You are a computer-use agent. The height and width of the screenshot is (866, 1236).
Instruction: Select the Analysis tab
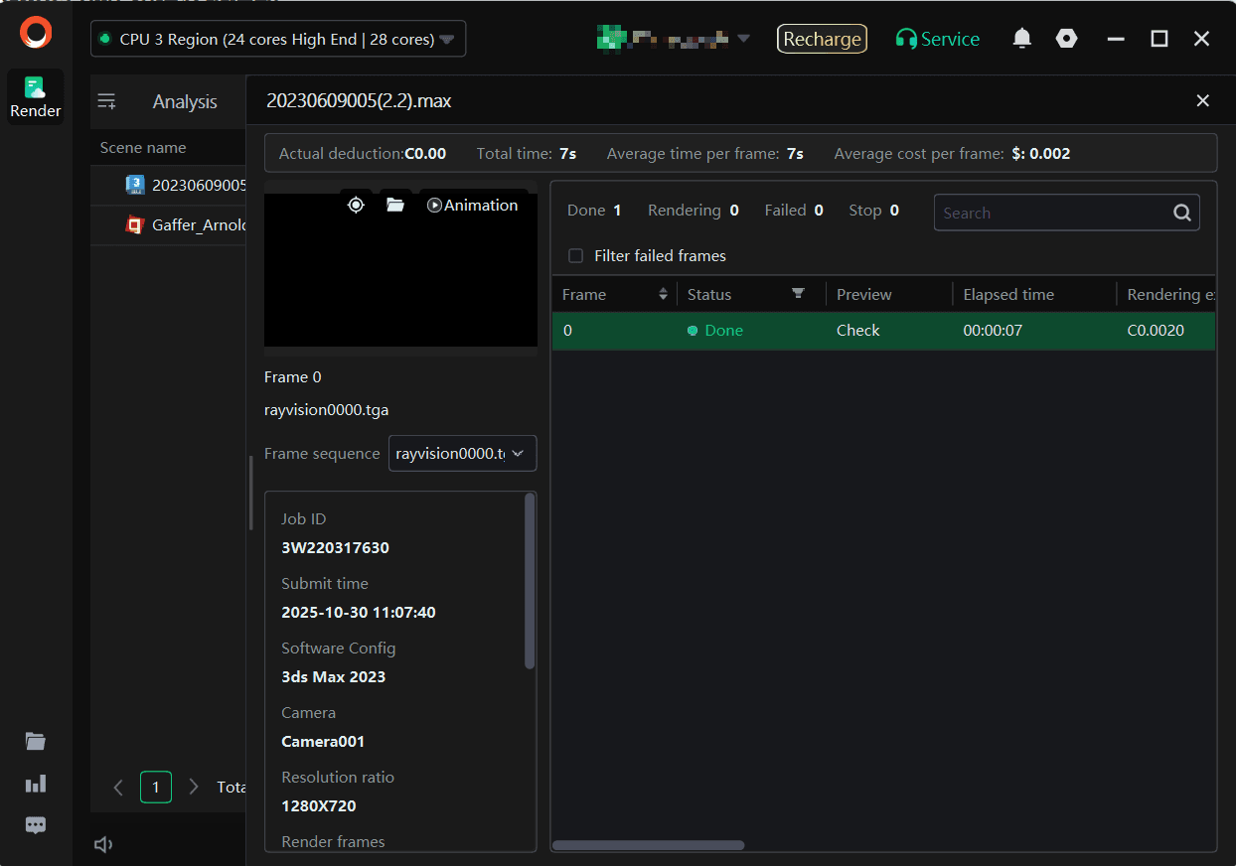point(184,102)
